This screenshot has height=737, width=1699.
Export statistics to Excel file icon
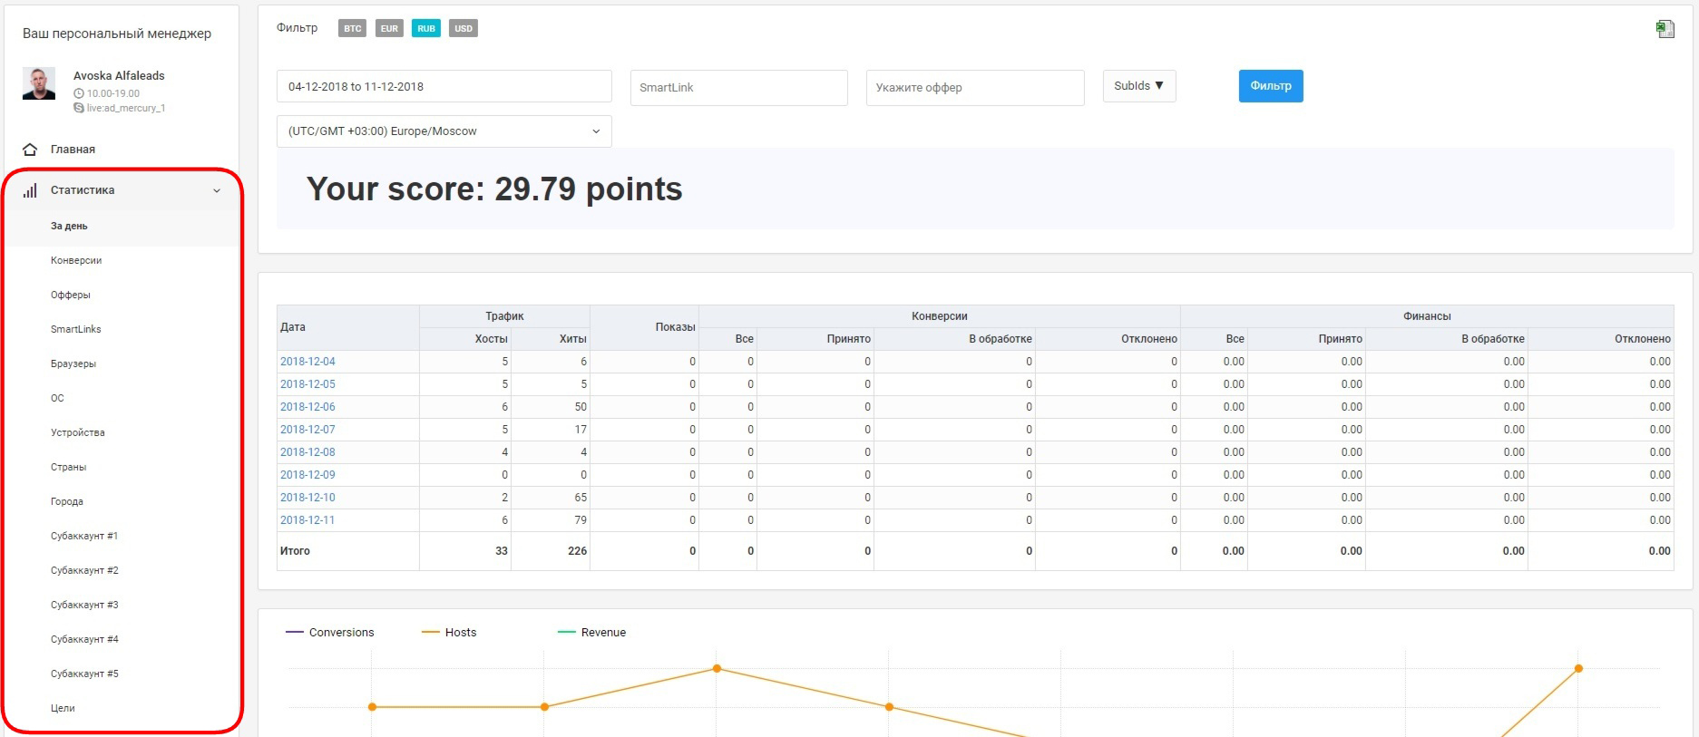[x=1665, y=29]
